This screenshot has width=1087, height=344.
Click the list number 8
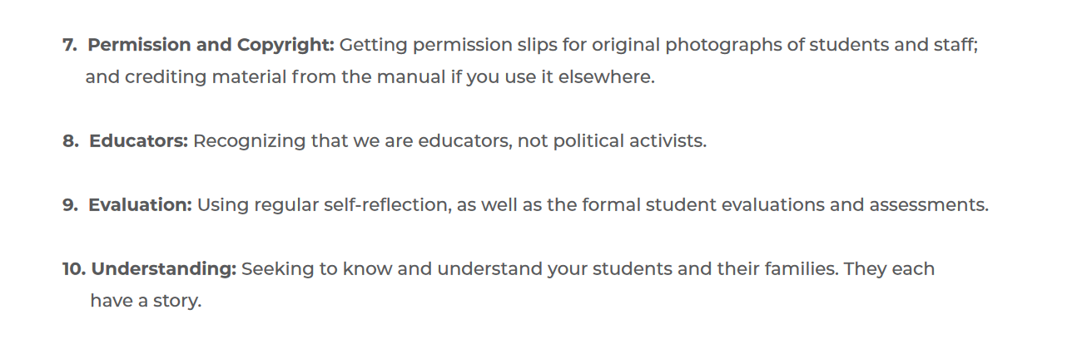pos(70,140)
